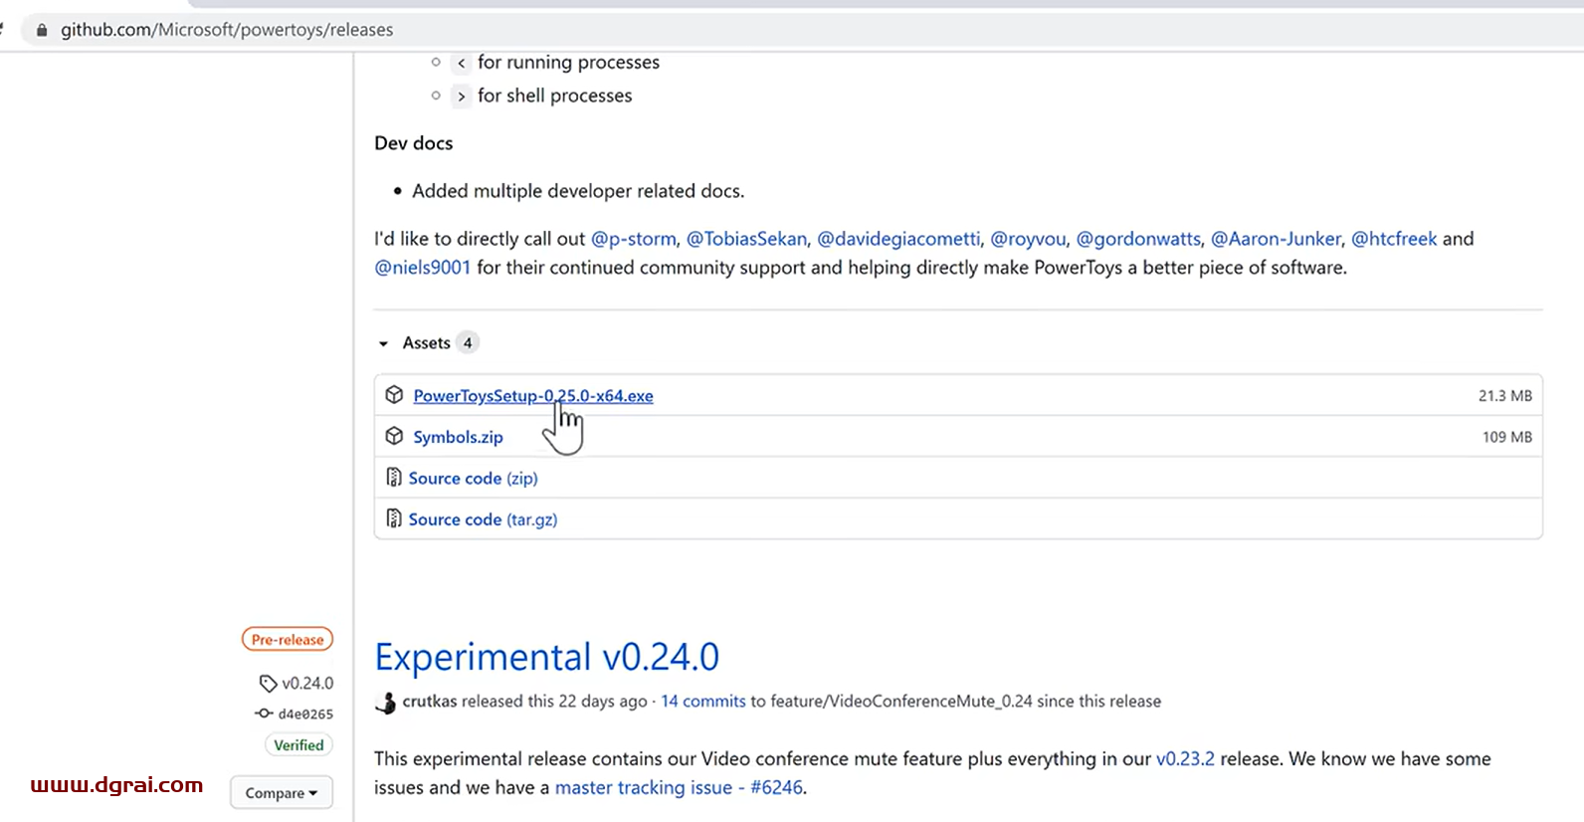Click the package icon beside PowerToysSetup-0.25.0-x64.exe
The image size is (1584, 822).
[394, 395]
